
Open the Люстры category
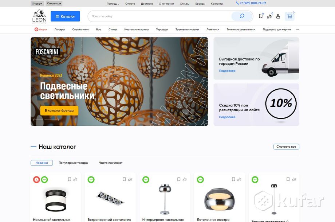[60, 30]
